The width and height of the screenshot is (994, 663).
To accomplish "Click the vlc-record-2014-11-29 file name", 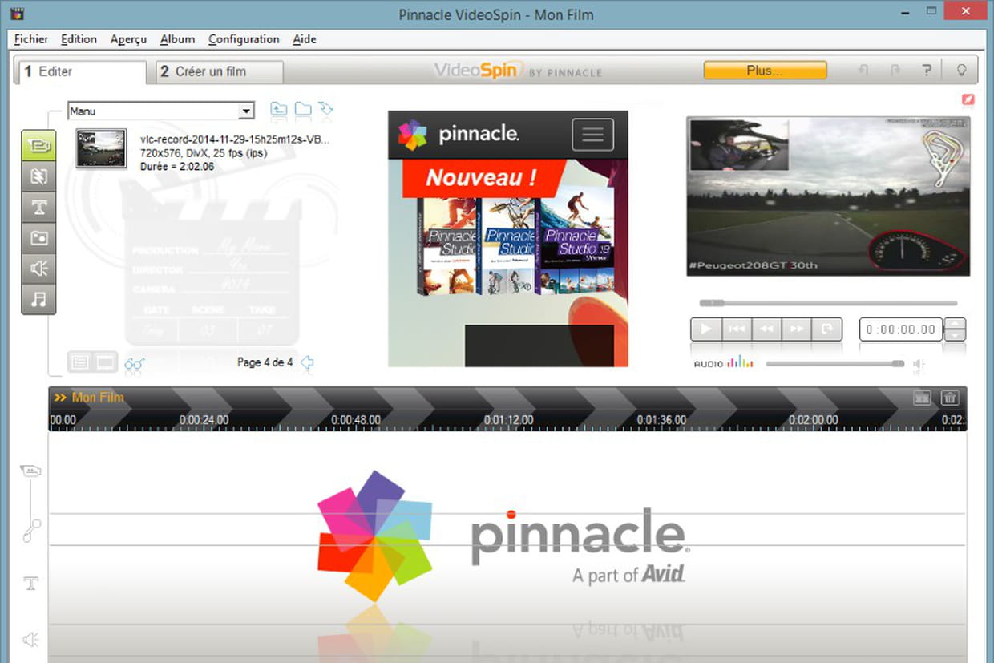I will pyautogui.click(x=235, y=139).
